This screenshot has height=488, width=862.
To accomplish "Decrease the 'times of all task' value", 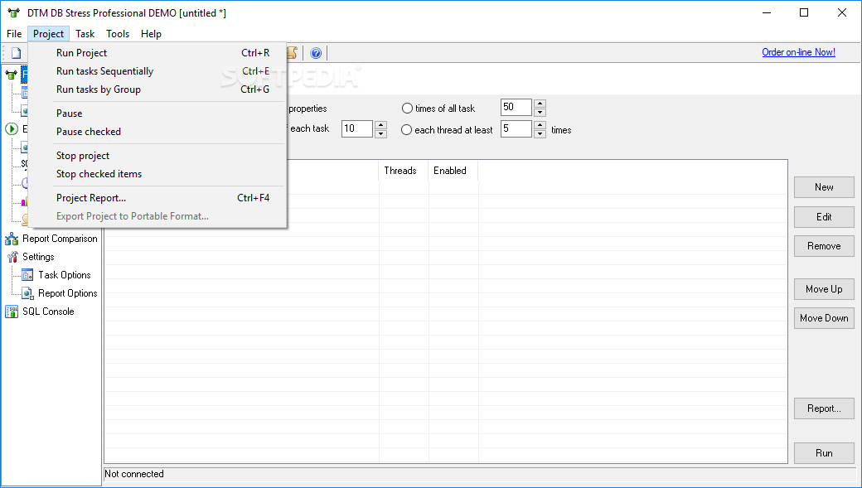I will 540,112.
